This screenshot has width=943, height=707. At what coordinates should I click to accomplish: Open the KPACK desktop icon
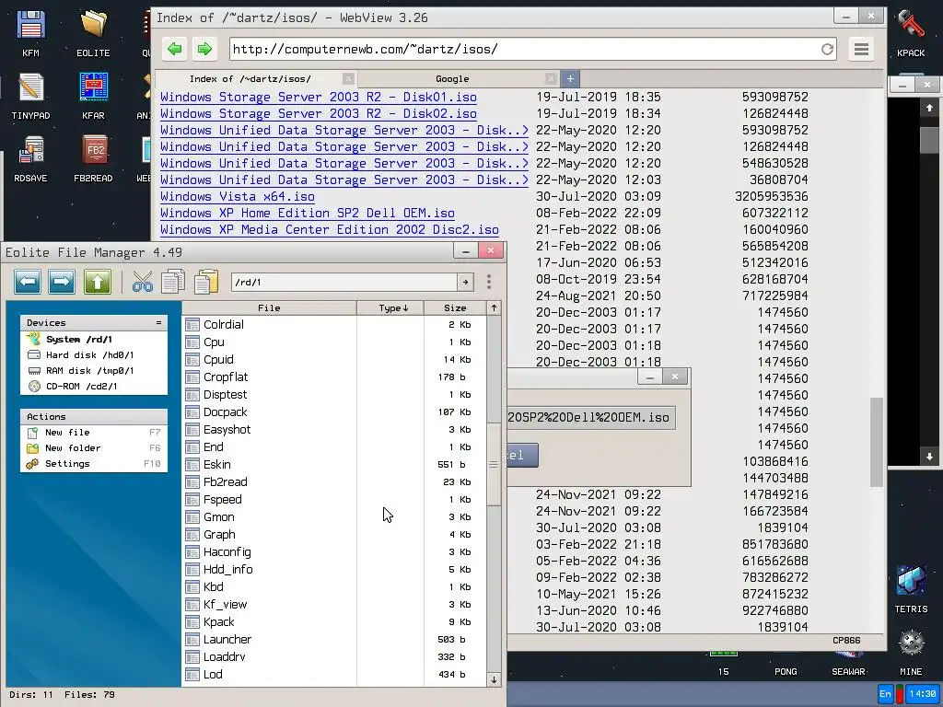tap(911, 34)
